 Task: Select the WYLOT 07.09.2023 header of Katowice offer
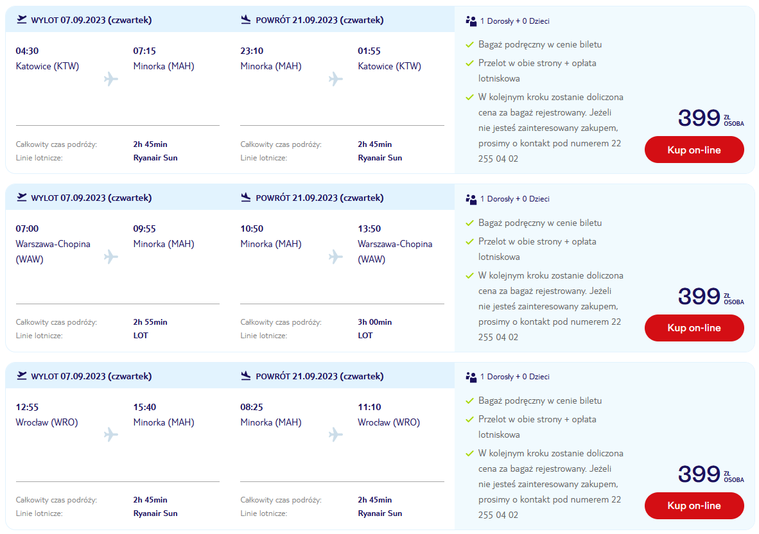tap(91, 20)
